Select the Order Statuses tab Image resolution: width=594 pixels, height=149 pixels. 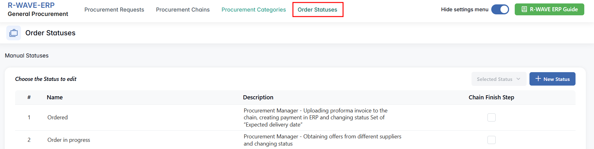tap(317, 10)
